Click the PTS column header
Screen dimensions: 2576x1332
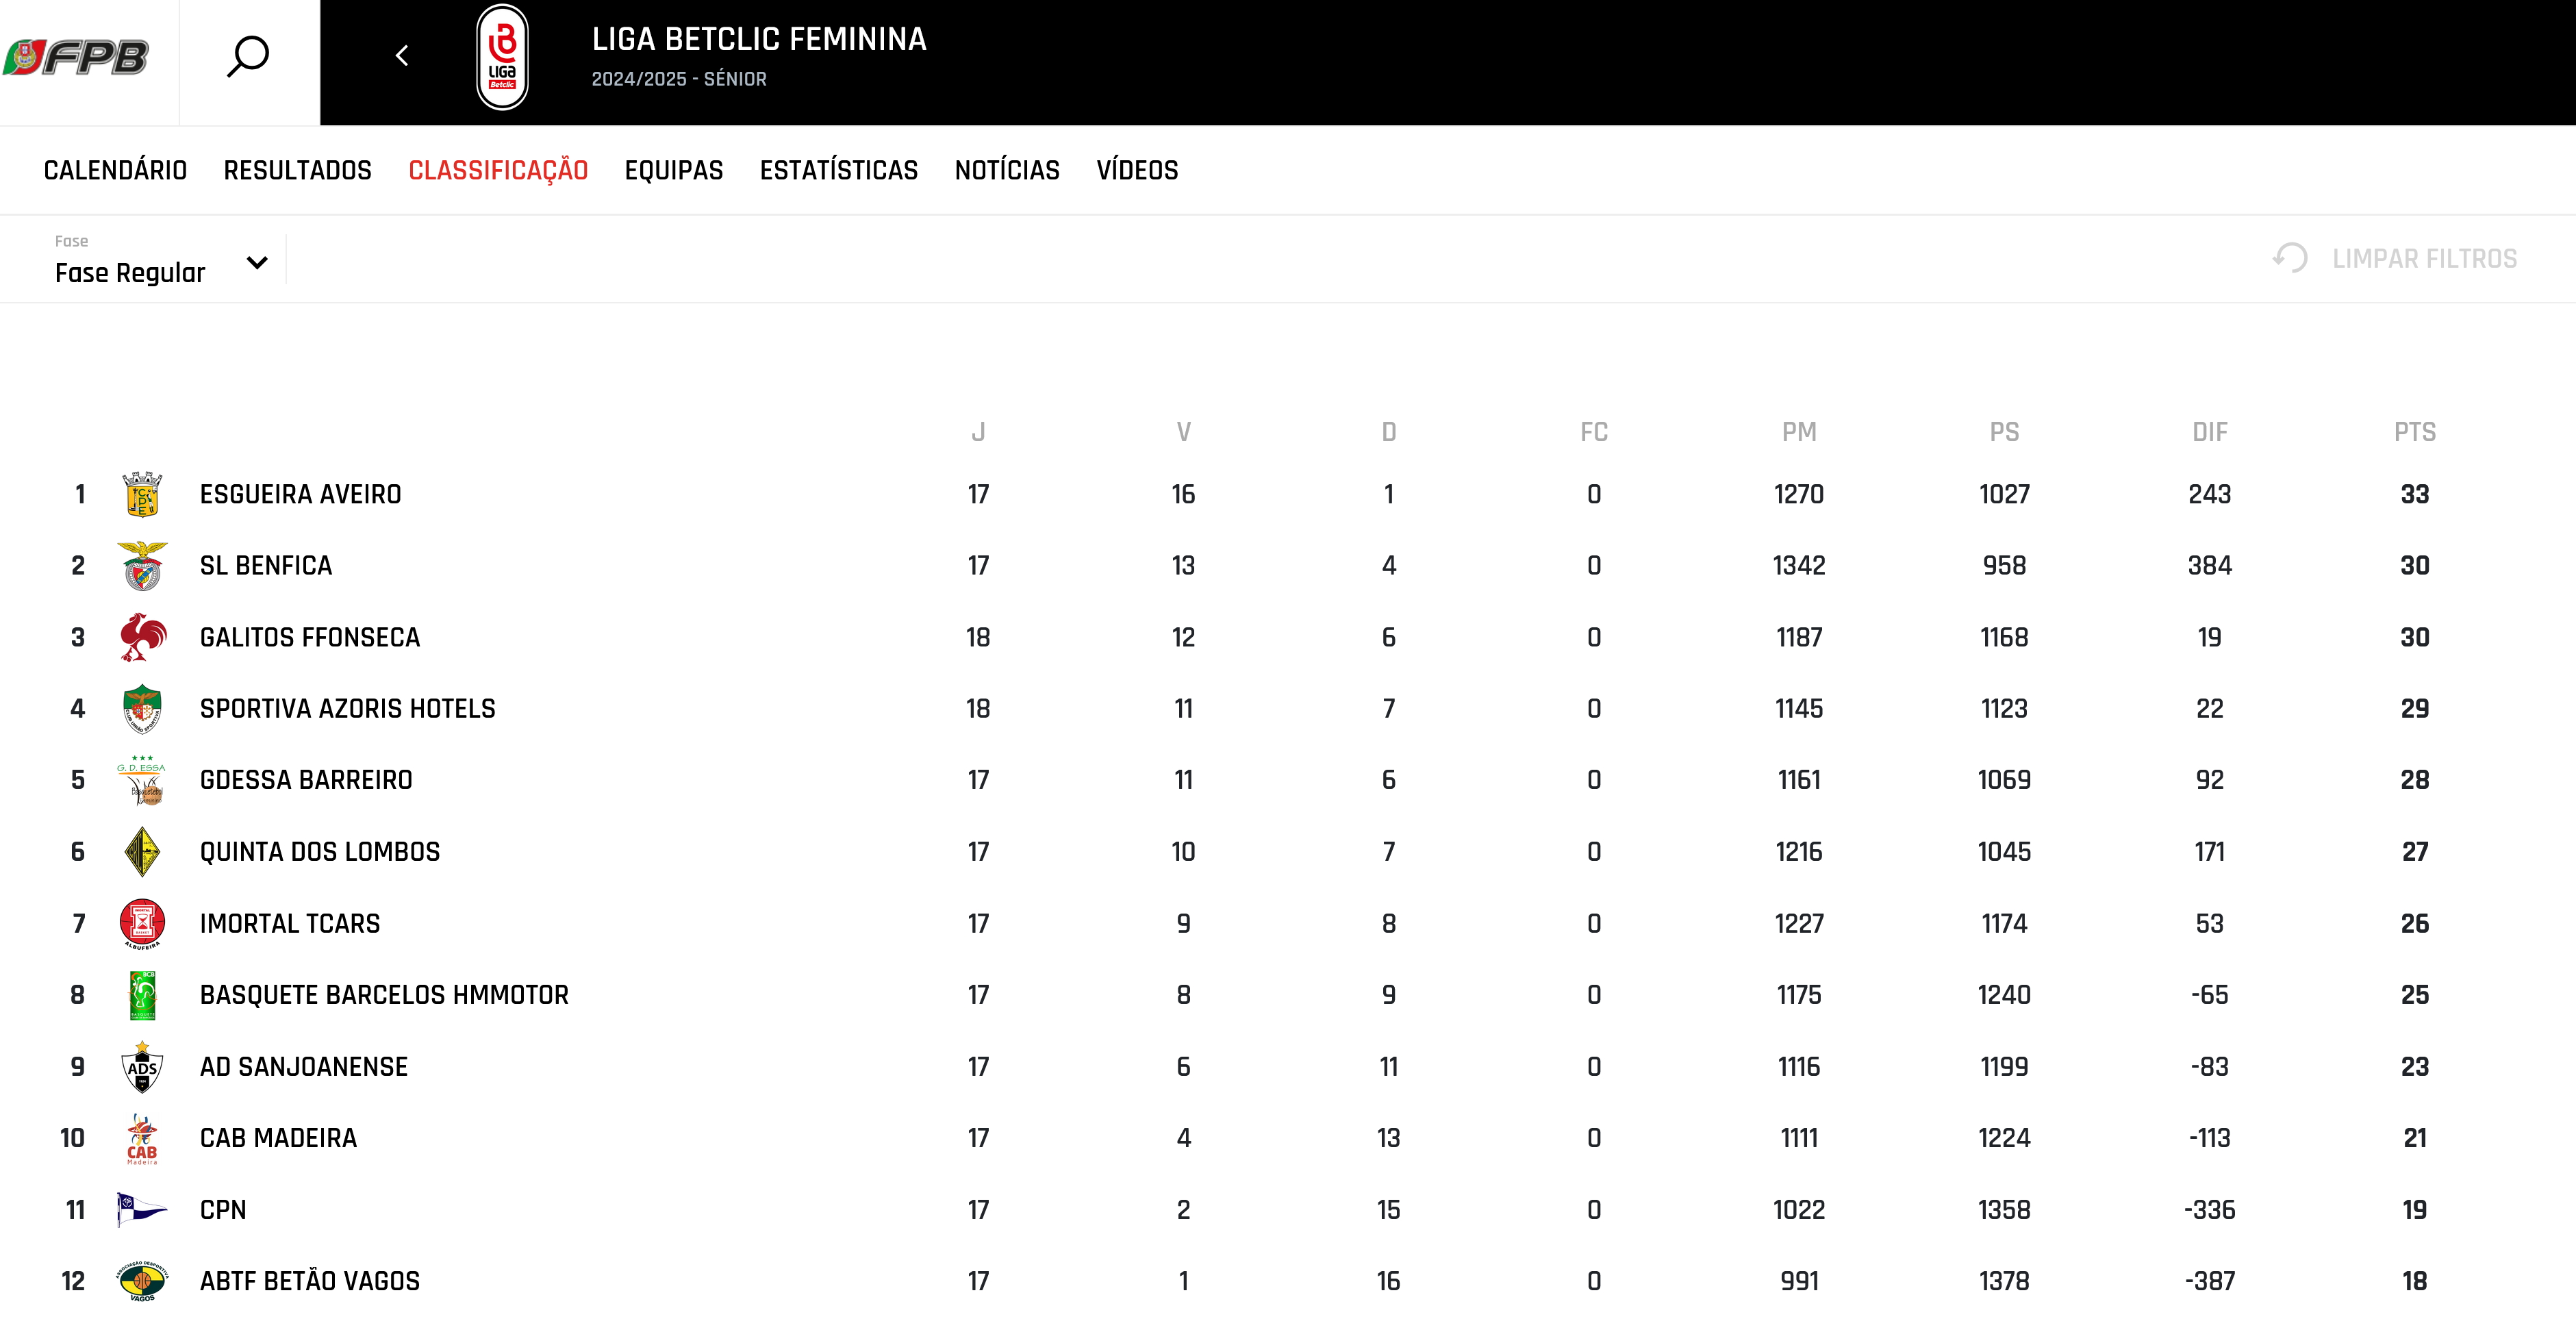click(2414, 432)
